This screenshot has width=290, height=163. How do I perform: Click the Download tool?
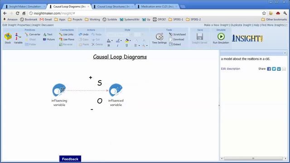[177, 39]
